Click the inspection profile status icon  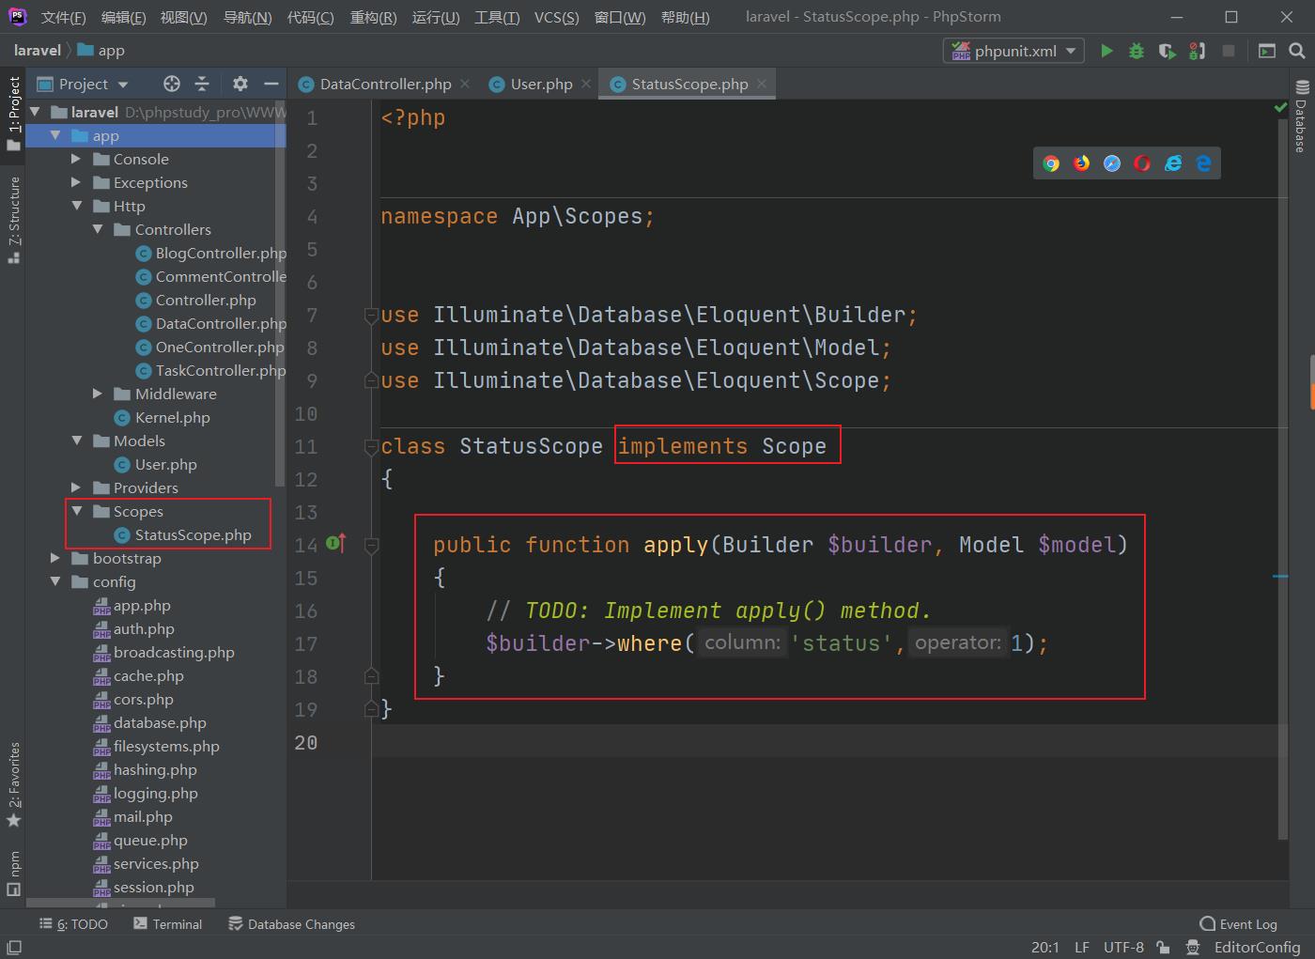1193,947
